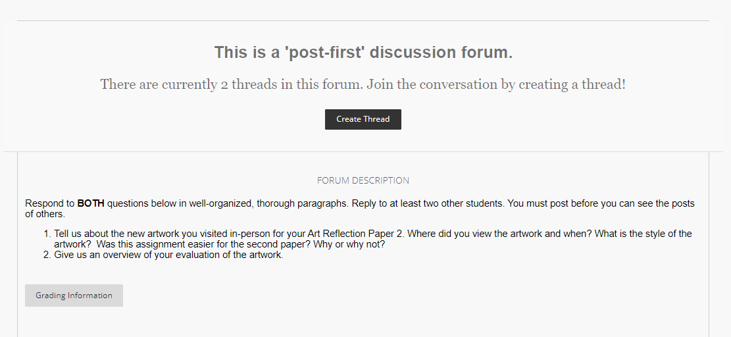Open the Grading Information button

74,296
